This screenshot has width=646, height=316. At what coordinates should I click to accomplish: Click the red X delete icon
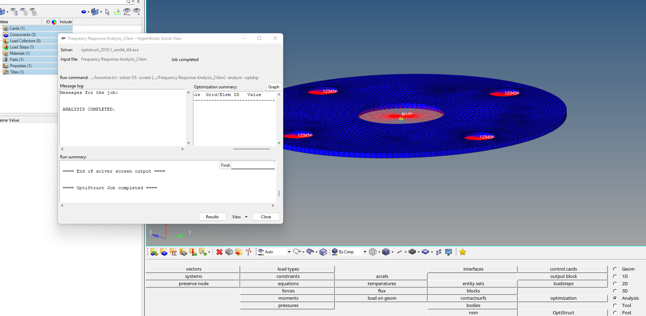tap(219, 252)
